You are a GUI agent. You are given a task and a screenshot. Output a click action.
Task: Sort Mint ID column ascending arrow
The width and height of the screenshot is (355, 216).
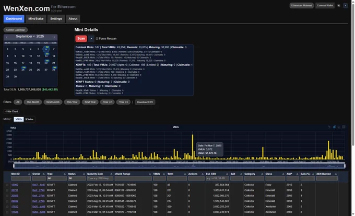point(29,174)
